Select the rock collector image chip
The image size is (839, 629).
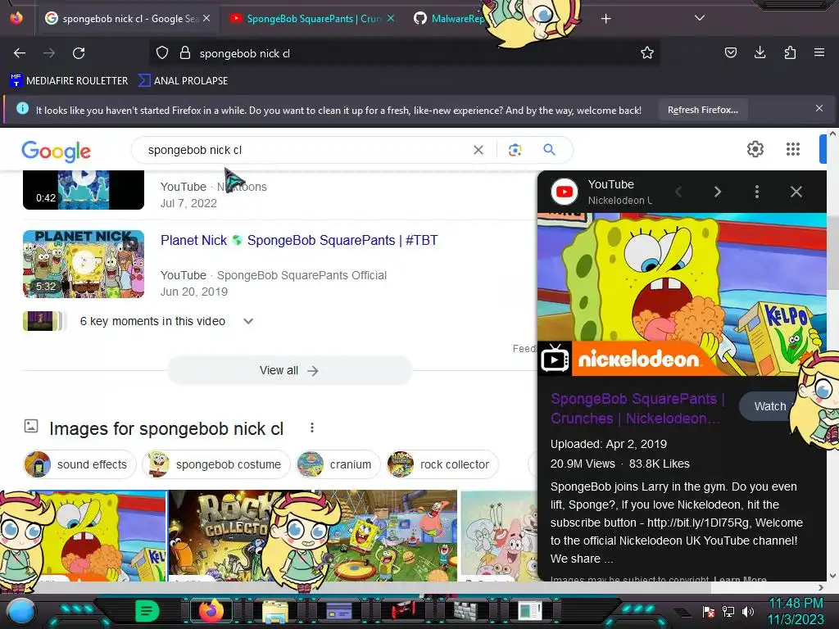(x=442, y=464)
